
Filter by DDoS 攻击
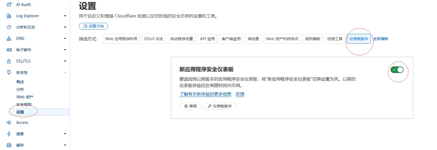click(154, 39)
